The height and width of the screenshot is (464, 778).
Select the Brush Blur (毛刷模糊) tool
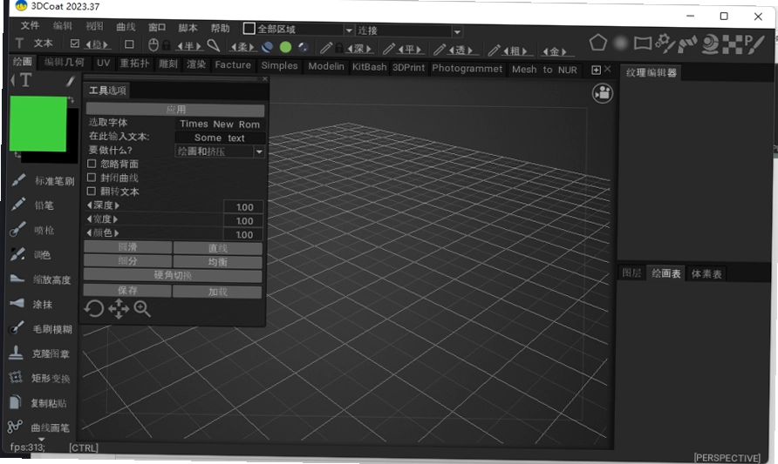click(x=41, y=329)
